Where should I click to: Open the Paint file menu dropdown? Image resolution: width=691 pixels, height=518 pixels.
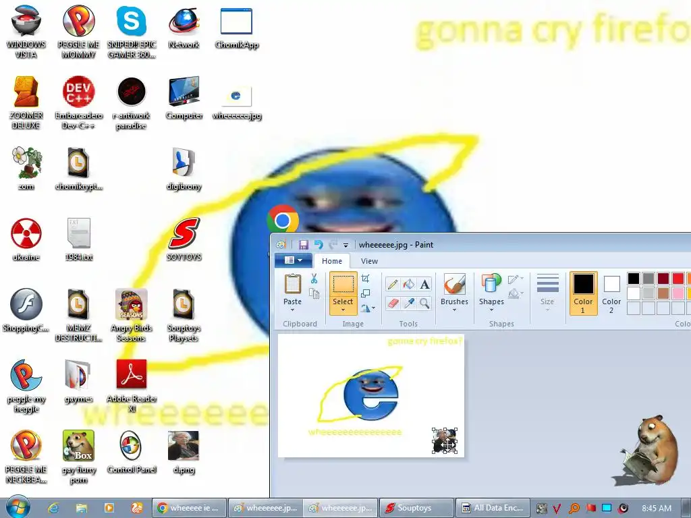point(293,260)
